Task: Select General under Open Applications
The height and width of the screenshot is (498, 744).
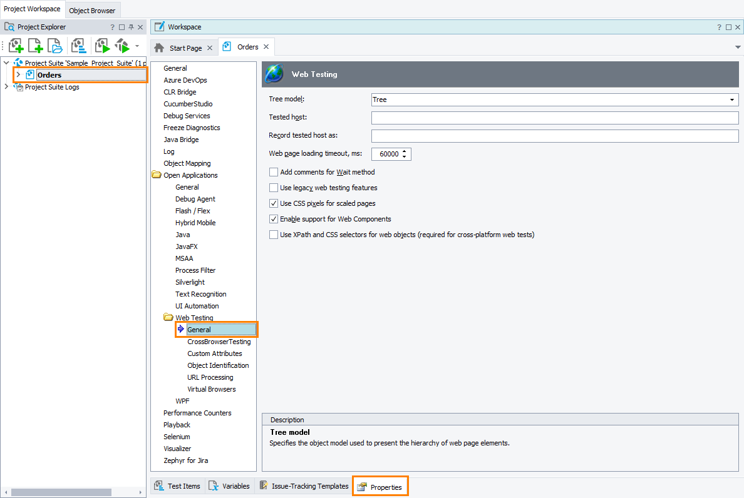Action: click(187, 187)
